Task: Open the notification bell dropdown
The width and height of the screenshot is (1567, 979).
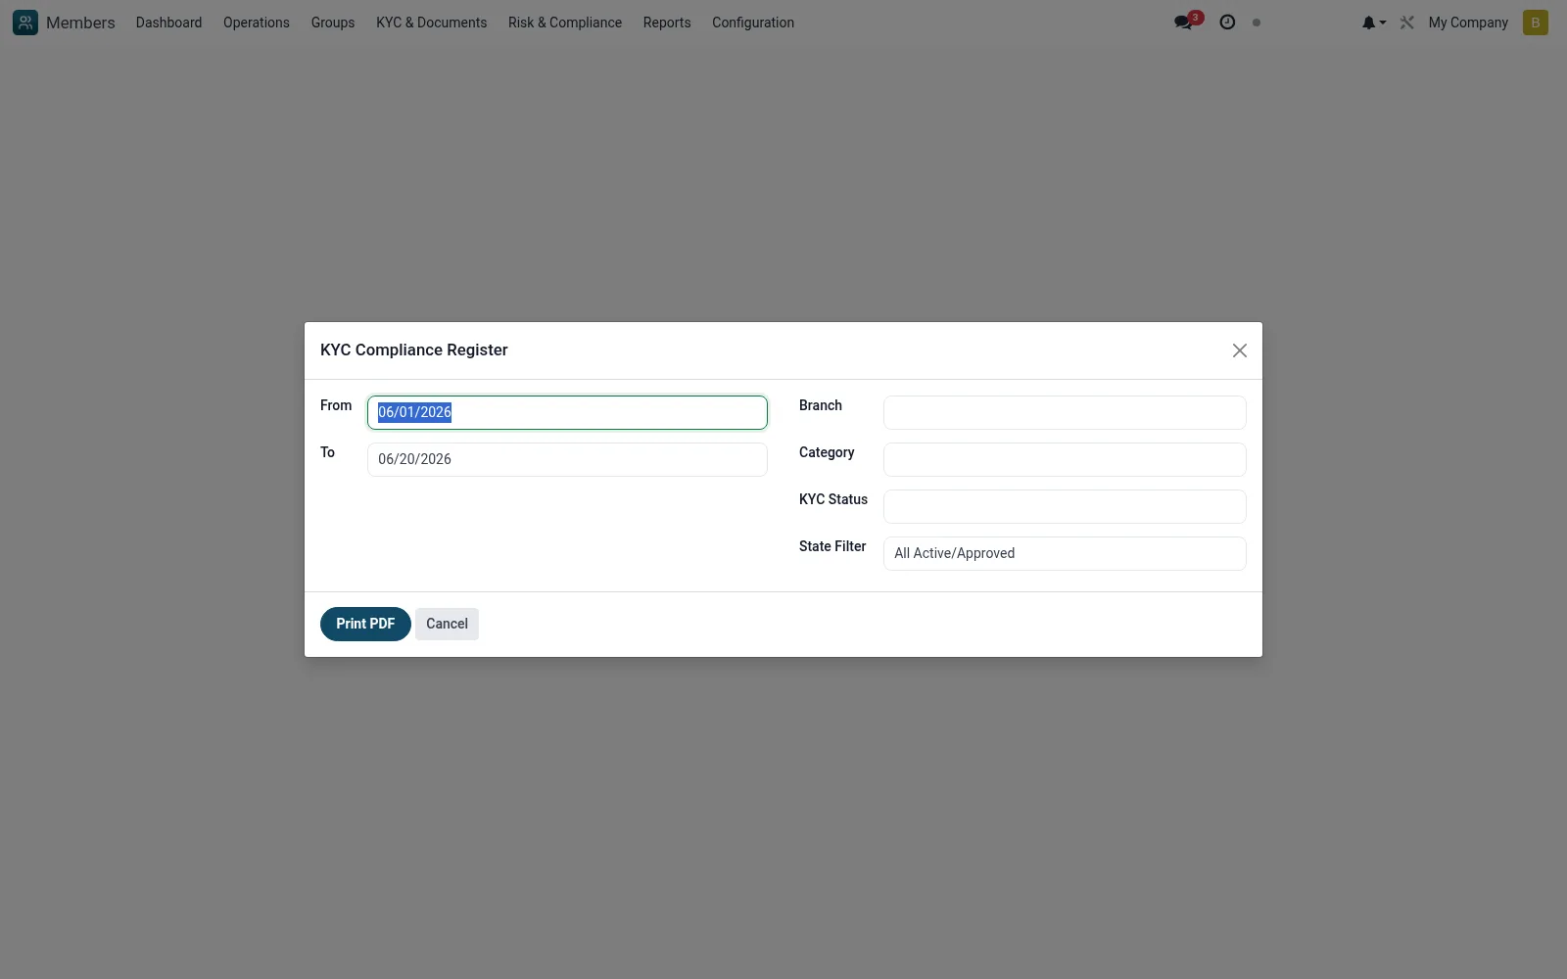Action: (1373, 23)
